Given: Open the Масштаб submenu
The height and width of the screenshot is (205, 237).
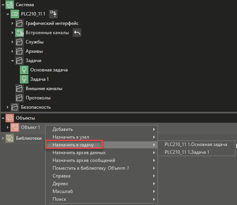Looking at the screenshot, I should coord(102,191).
